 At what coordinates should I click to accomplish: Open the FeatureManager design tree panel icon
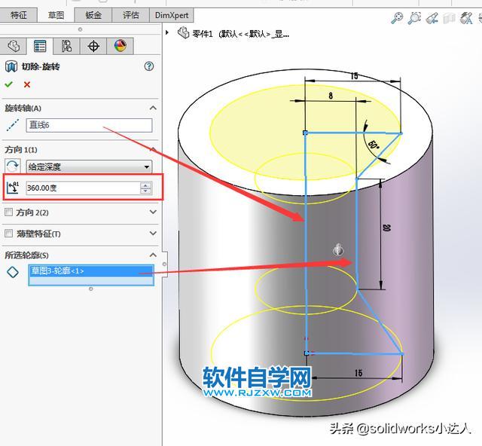14,46
